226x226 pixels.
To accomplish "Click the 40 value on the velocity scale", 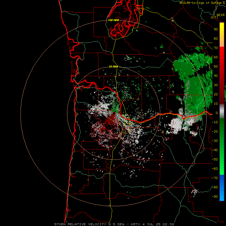I will 216,76.
